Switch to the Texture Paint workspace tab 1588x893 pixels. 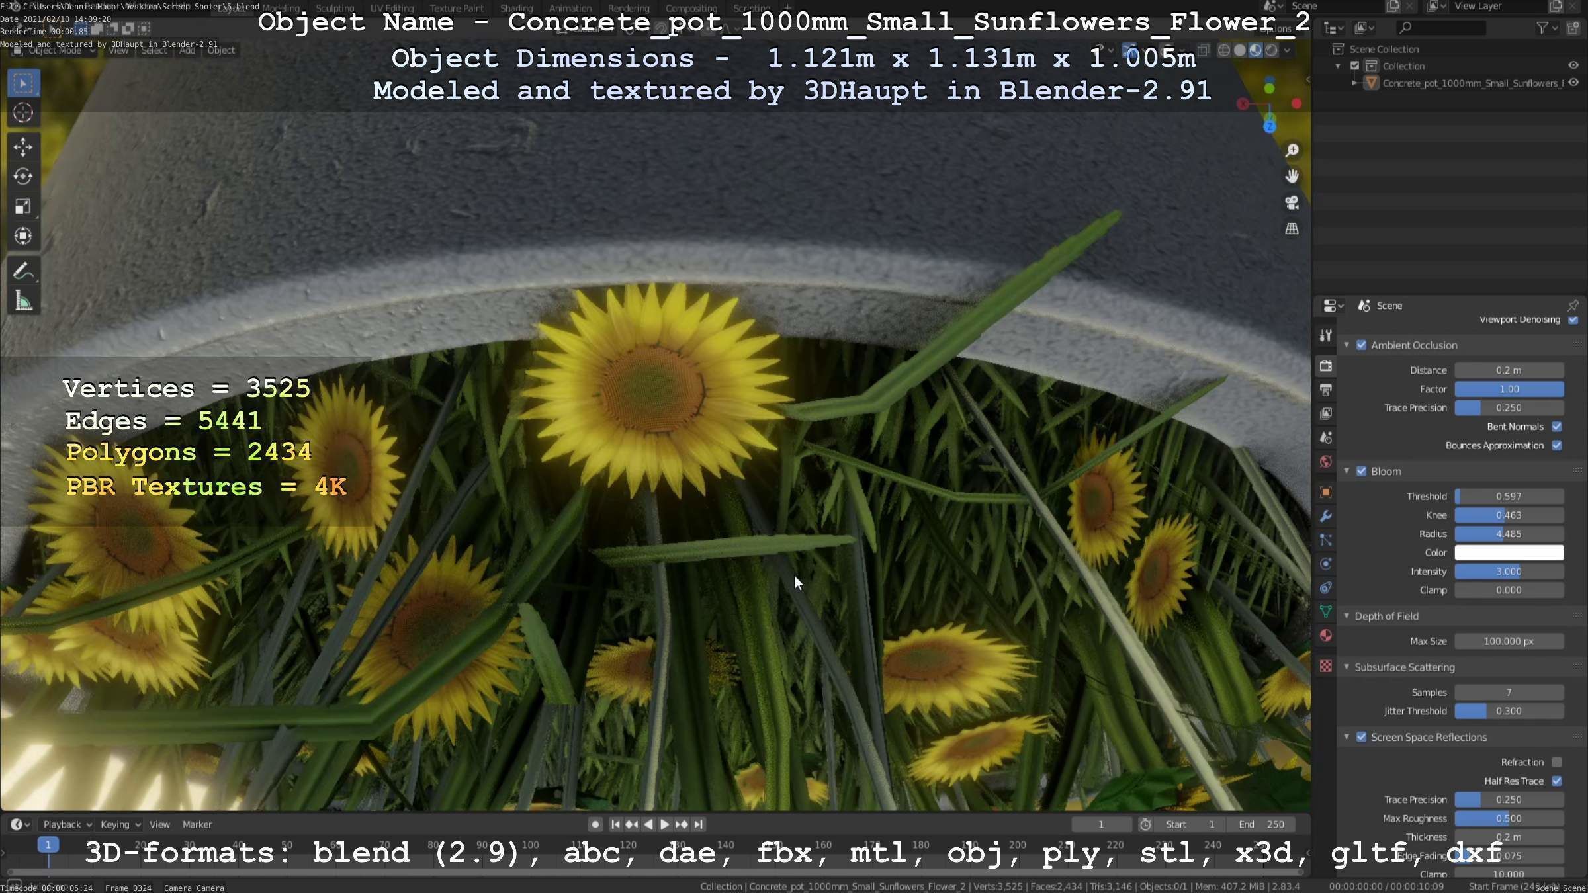point(457,8)
